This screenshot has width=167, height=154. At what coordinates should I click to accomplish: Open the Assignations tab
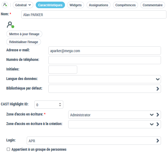[x=99, y=5]
